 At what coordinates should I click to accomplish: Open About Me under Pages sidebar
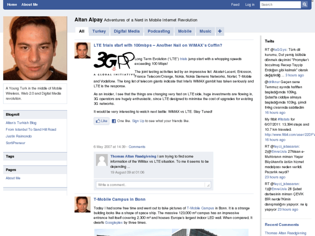coord(13,178)
